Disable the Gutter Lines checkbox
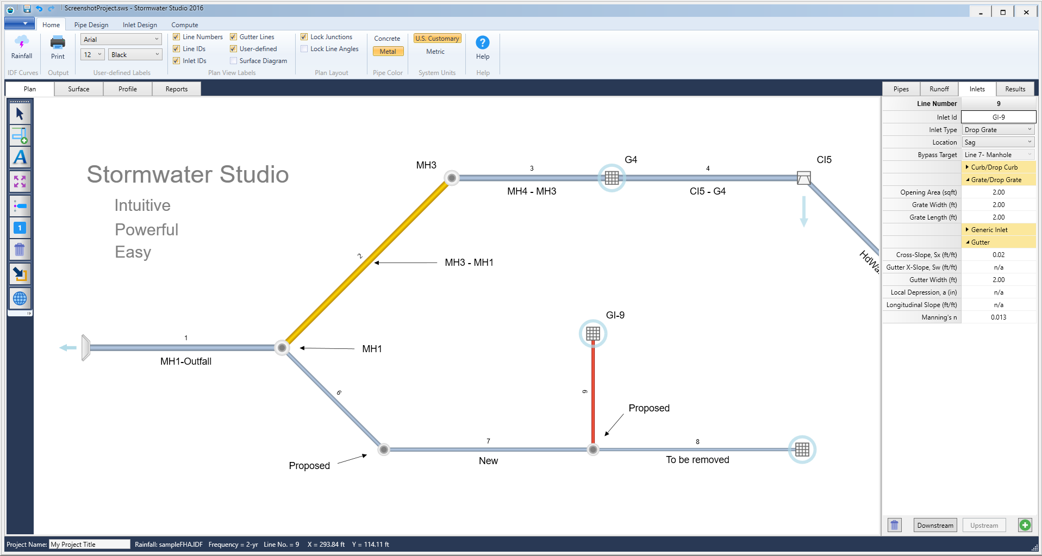 pyautogui.click(x=233, y=37)
